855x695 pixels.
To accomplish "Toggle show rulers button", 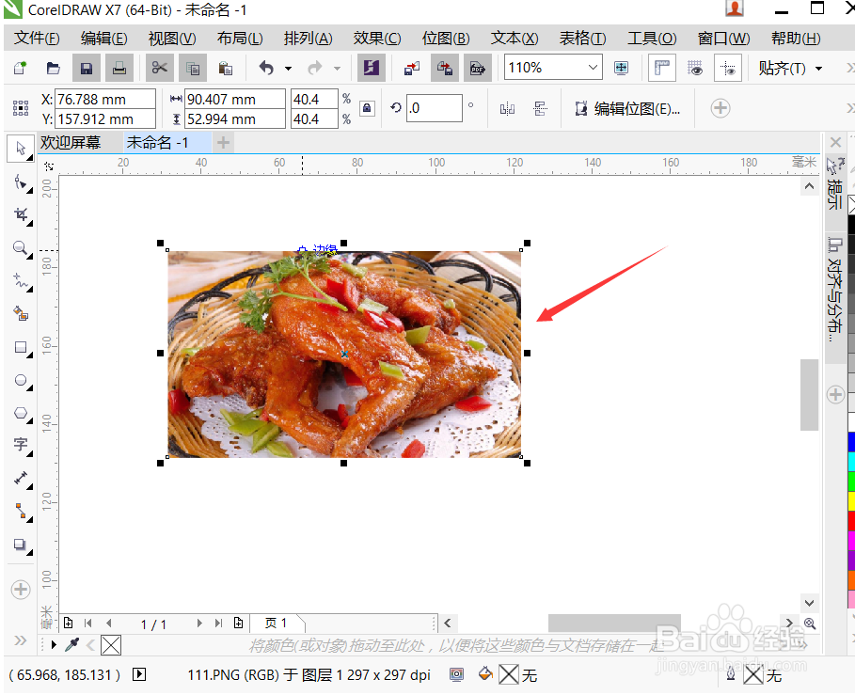I will point(662,68).
